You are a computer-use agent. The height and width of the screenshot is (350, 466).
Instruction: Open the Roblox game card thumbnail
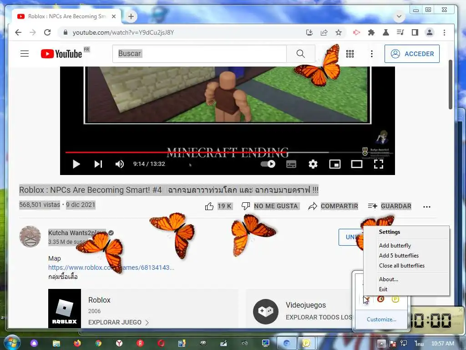click(65, 309)
